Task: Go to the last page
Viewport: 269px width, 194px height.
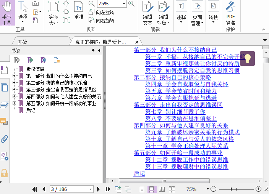Action: [108, 189]
